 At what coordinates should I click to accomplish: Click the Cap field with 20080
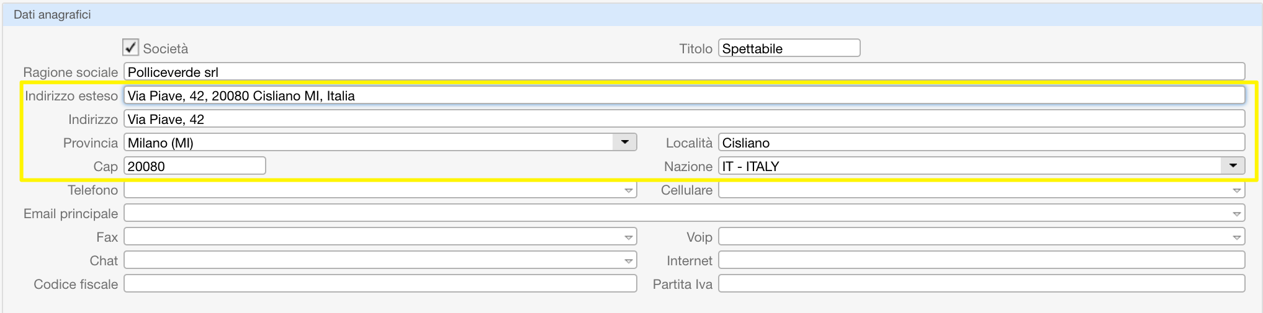pos(195,166)
